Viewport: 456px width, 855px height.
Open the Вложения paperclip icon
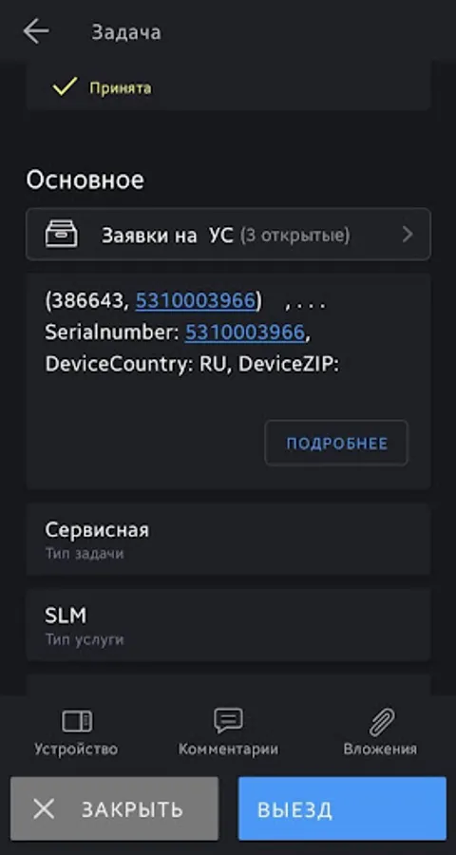pos(381,722)
